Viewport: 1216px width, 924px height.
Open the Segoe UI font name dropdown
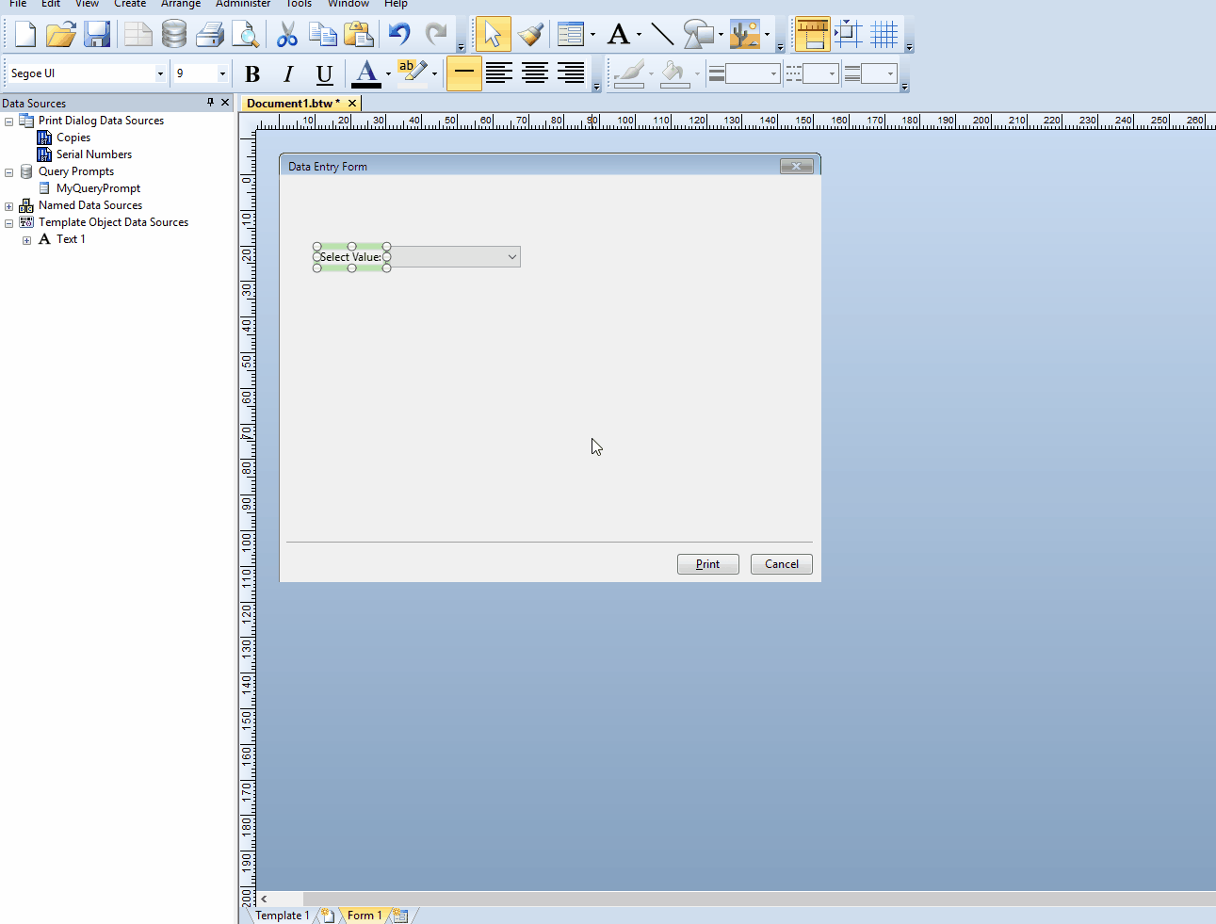point(160,73)
